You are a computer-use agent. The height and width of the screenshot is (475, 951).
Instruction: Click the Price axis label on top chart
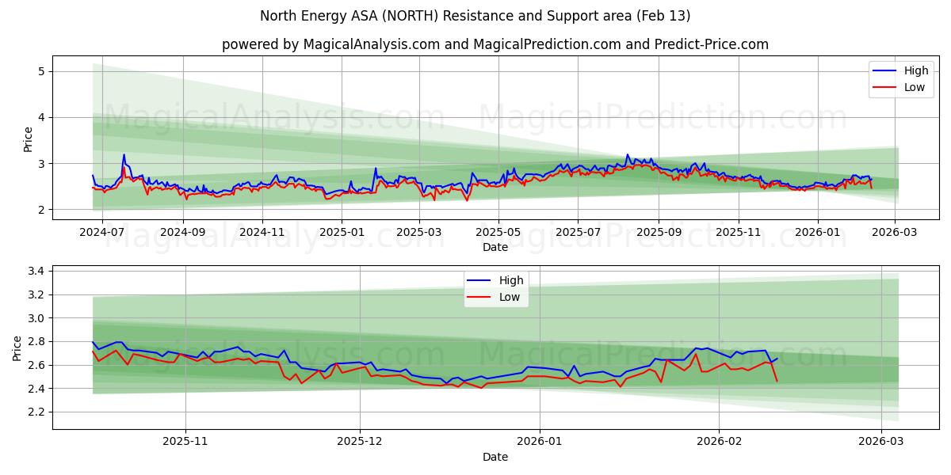coord(29,138)
